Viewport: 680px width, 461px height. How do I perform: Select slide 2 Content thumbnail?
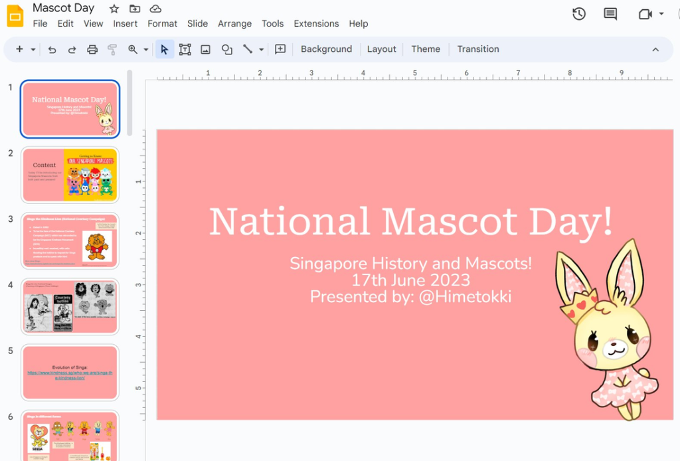click(x=70, y=175)
